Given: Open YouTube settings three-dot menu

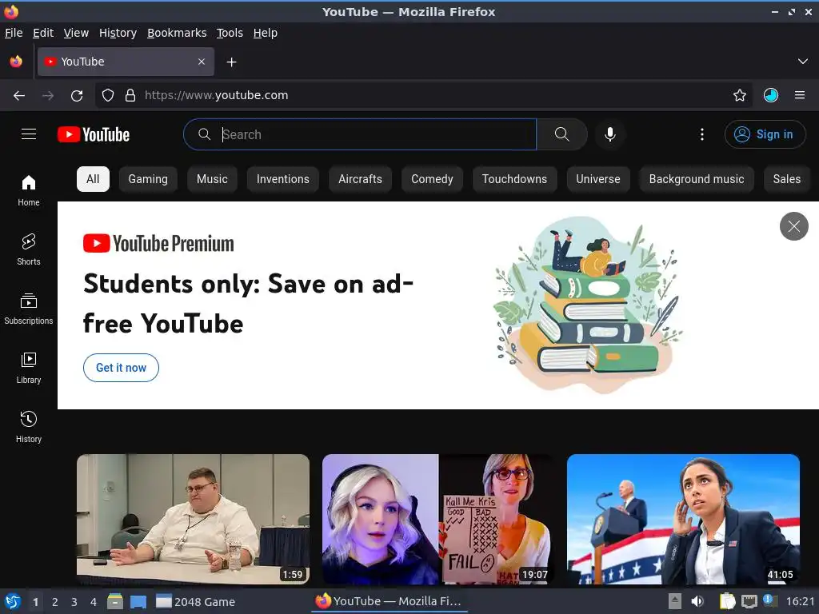Looking at the screenshot, I should [702, 134].
